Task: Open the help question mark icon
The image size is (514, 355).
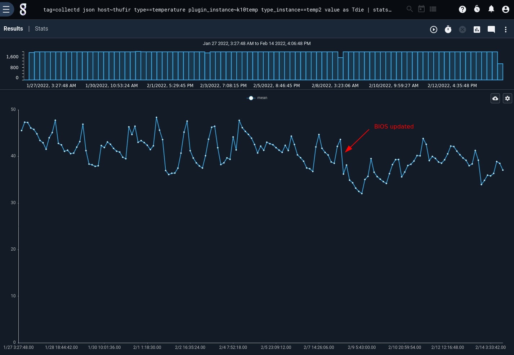Action: (462, 9)
